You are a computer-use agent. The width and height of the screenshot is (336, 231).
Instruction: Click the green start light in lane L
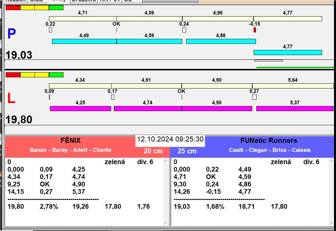click(x=56, y=75)
